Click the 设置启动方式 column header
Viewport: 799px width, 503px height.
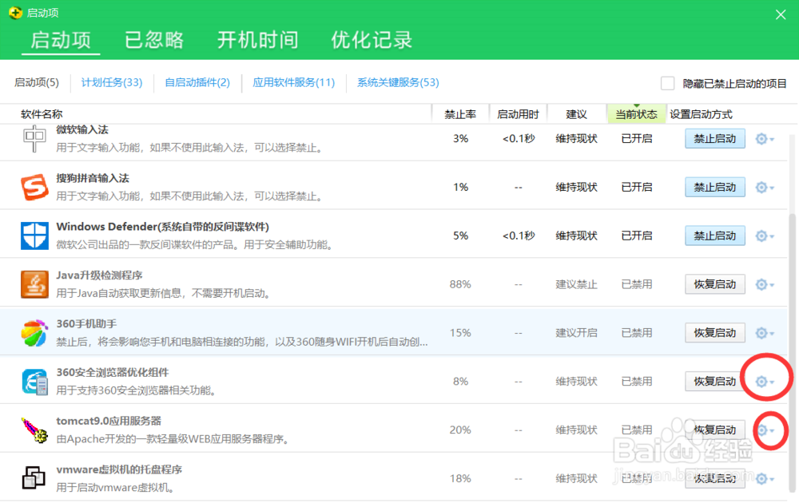point(702,114)
